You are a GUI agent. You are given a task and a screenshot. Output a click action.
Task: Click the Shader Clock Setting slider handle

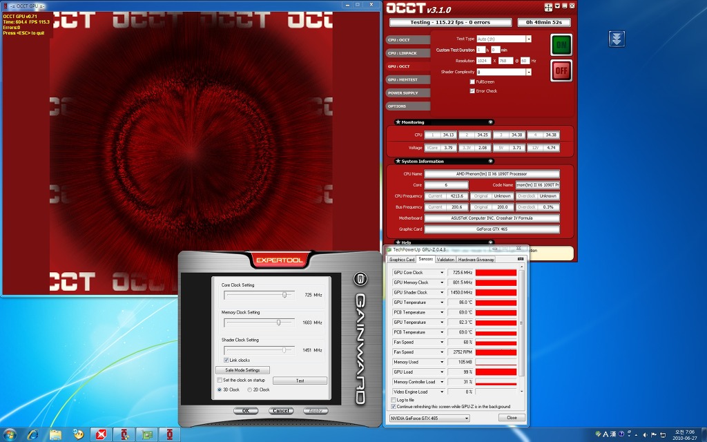tap(284, 350)
